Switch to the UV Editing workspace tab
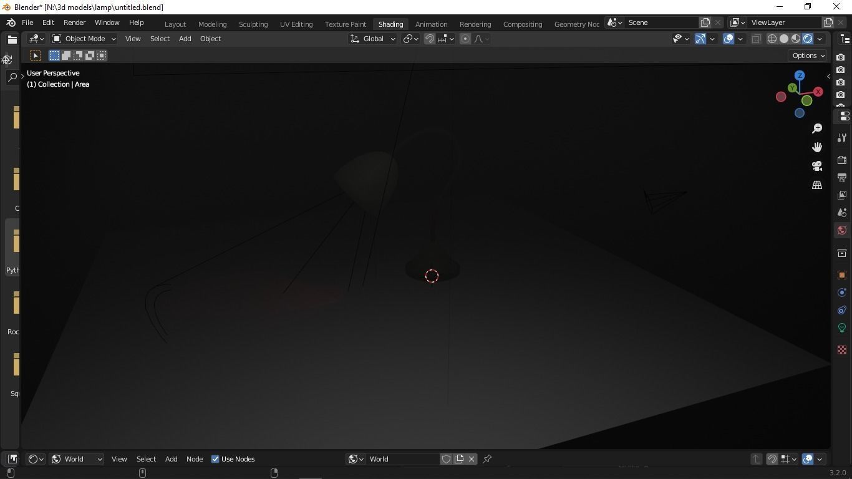 pos(296,24)
